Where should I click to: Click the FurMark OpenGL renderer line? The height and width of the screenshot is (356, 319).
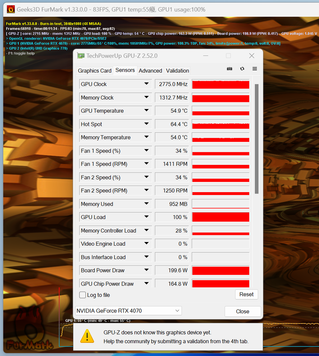coord(56,38)
